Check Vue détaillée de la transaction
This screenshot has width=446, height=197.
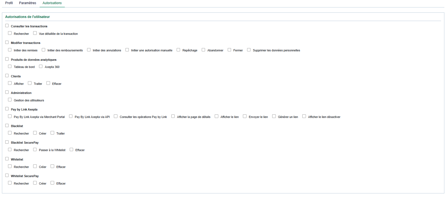coord(35,33)
